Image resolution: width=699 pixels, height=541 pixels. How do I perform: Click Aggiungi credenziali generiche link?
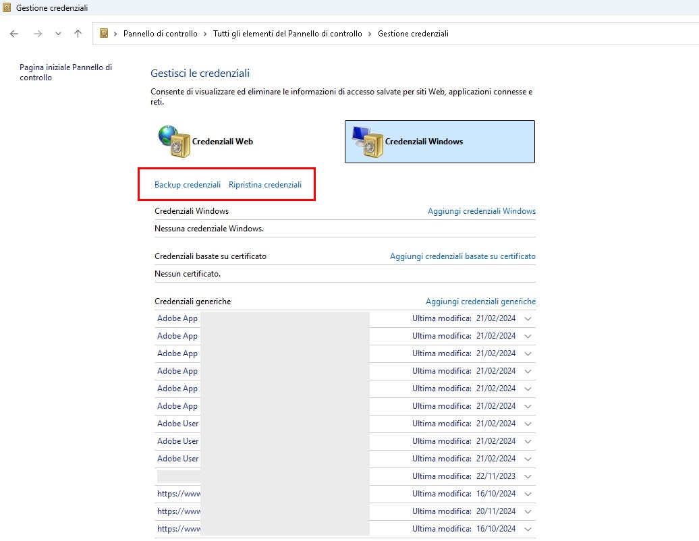(x=480, y=302)
